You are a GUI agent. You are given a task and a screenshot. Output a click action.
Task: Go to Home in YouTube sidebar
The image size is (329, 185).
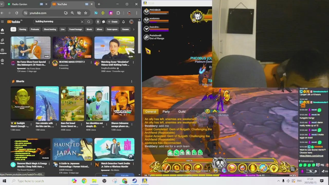pos(2,31)
